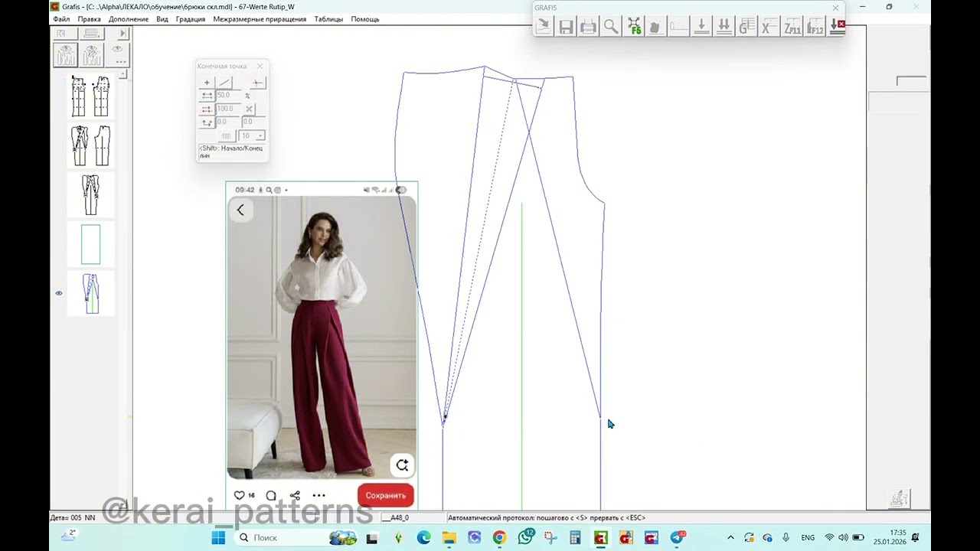This screenshot has height=551, width=980.
Task: Click the sidebar scroll-up arrow
Action: tap(122, 74)
